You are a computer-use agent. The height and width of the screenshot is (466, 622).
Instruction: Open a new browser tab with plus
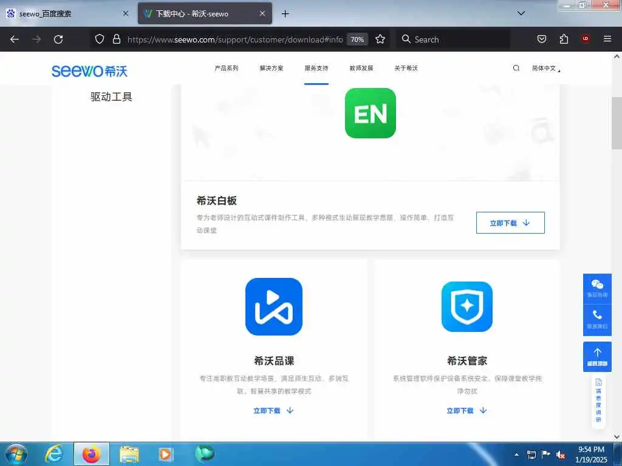click(x=285, y=14)
